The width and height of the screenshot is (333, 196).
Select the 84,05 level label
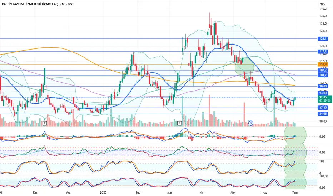click(x=323, y=114)
